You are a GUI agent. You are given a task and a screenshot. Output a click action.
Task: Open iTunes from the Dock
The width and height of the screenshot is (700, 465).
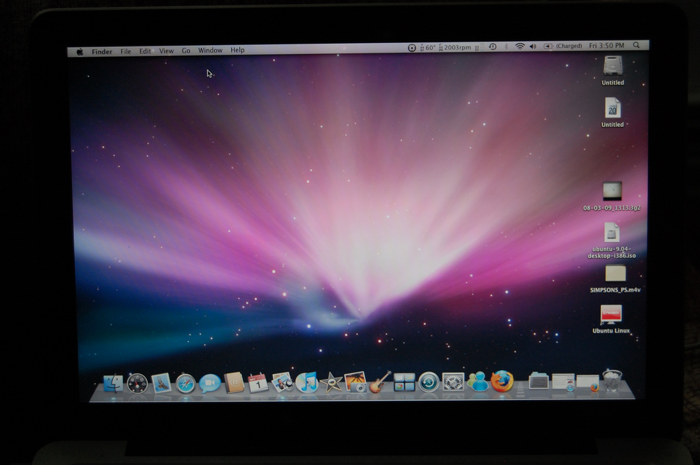[x=307, y=382]
